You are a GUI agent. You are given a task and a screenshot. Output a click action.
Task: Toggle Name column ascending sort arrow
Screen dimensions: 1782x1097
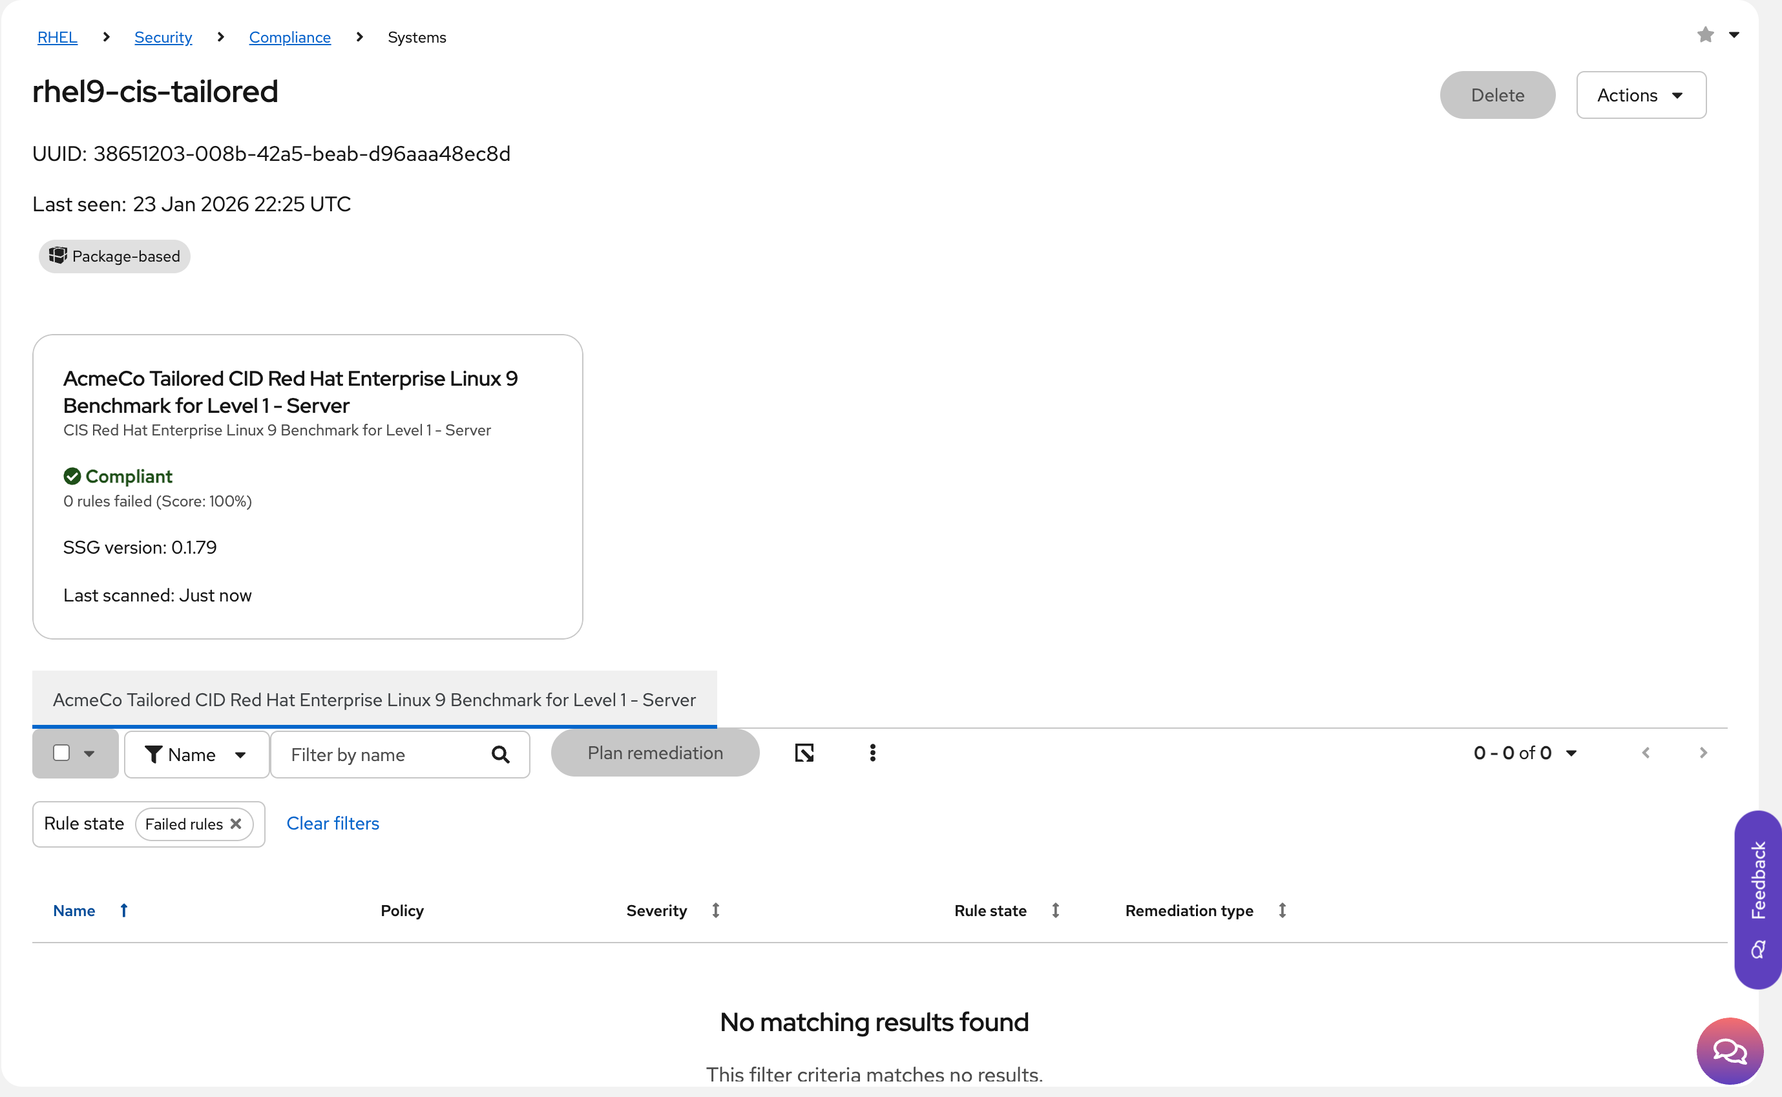coord(124,910)
